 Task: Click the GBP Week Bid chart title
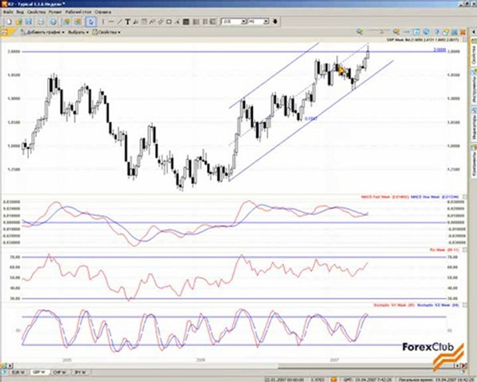click(x=424, y=40)
